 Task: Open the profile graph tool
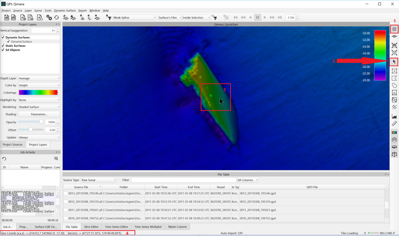point(394,116)
